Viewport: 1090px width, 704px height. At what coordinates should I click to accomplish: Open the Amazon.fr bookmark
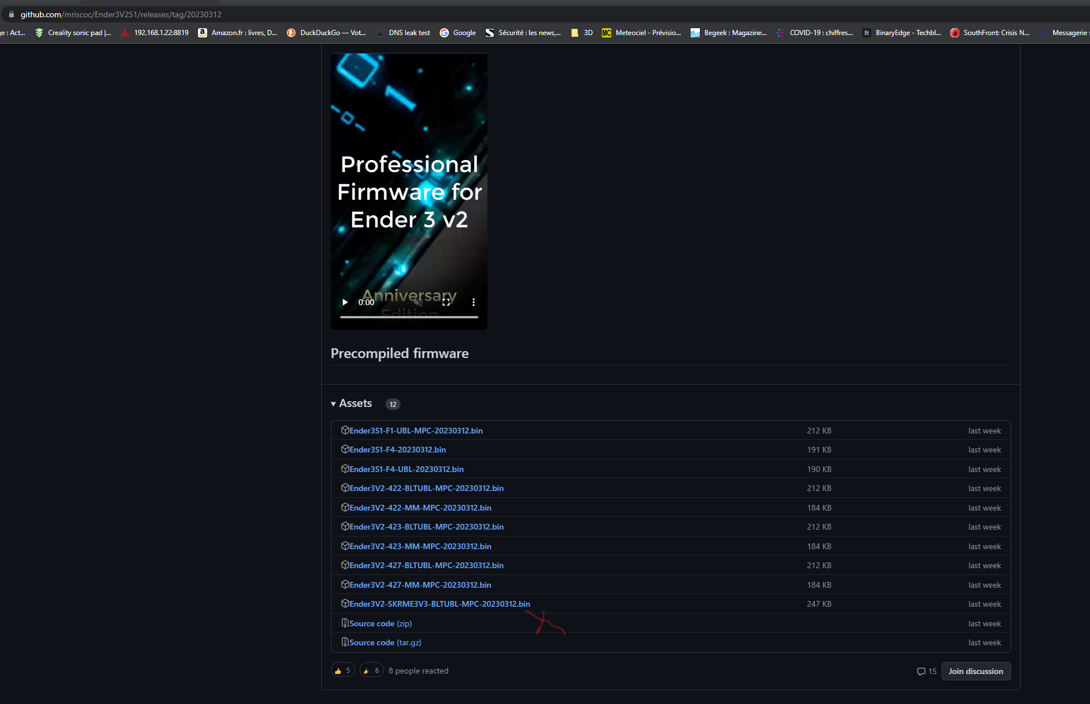click(x=238, y=33)
